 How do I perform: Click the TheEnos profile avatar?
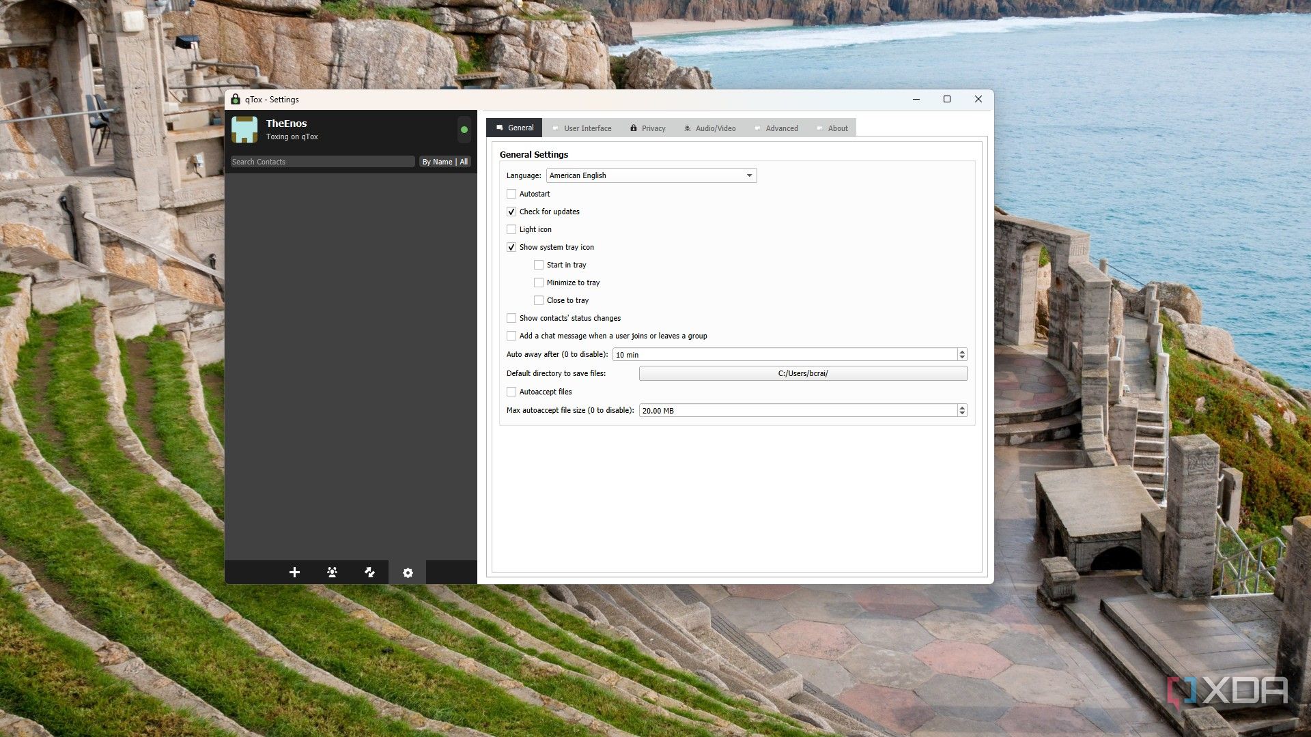click(x=244, y=129)
